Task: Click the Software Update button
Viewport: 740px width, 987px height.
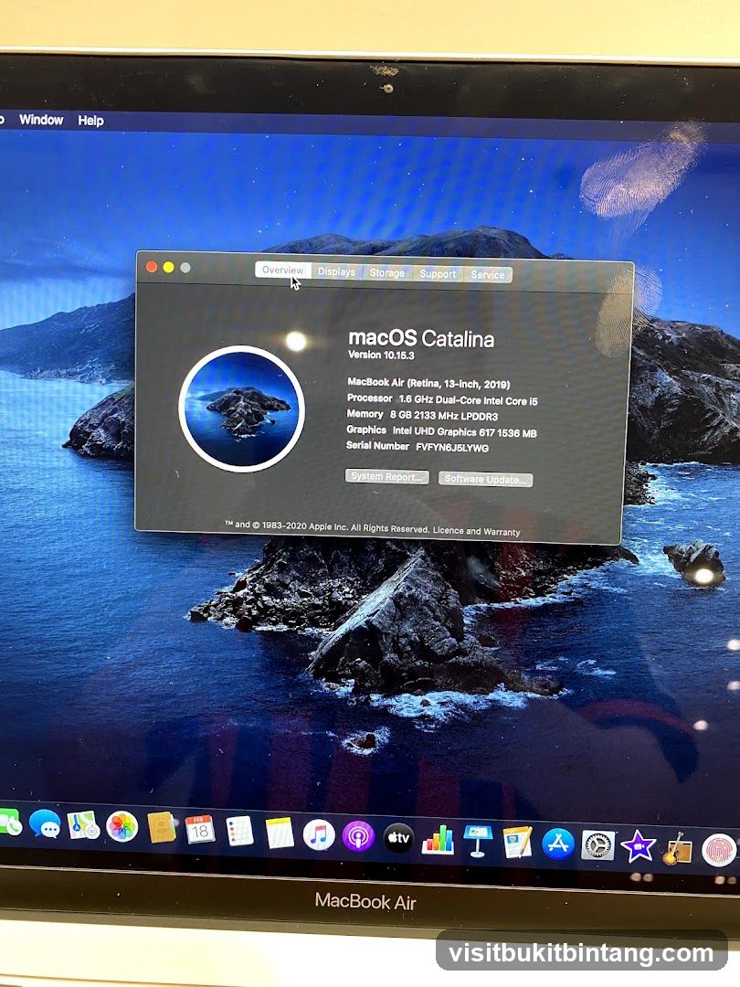Action: [485, 479]
